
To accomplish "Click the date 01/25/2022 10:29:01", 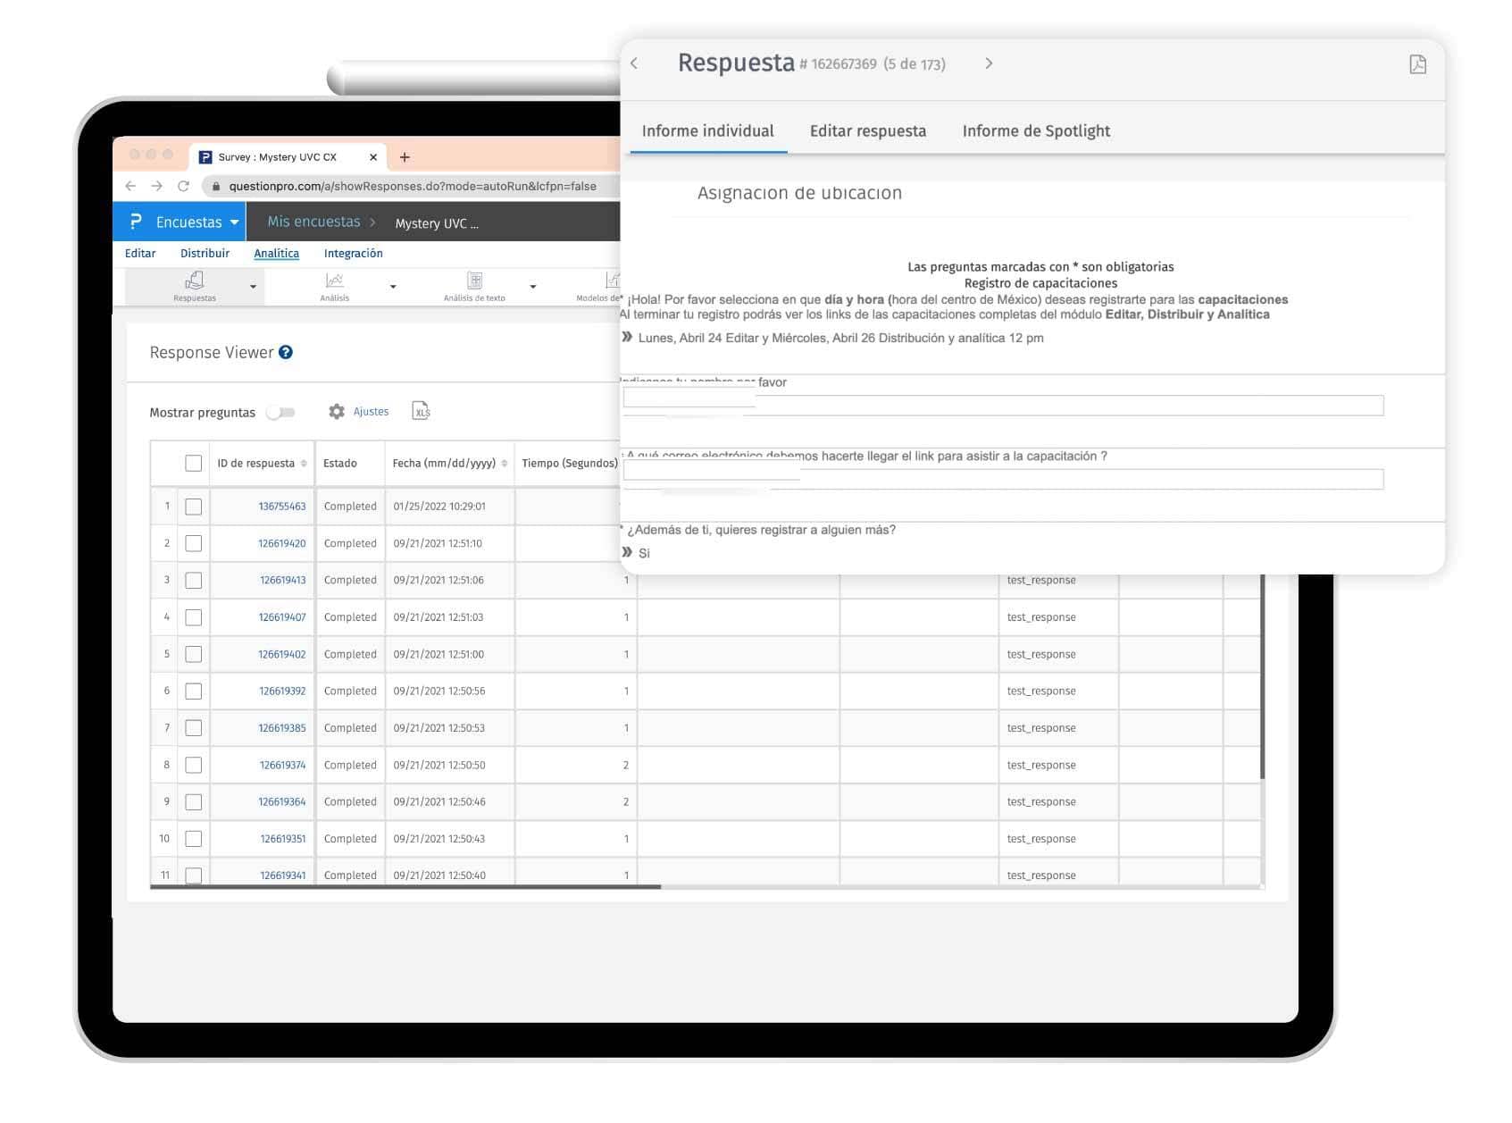I will (x=439, y=507).
